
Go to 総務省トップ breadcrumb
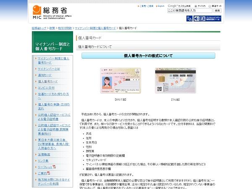coord(39,28)
